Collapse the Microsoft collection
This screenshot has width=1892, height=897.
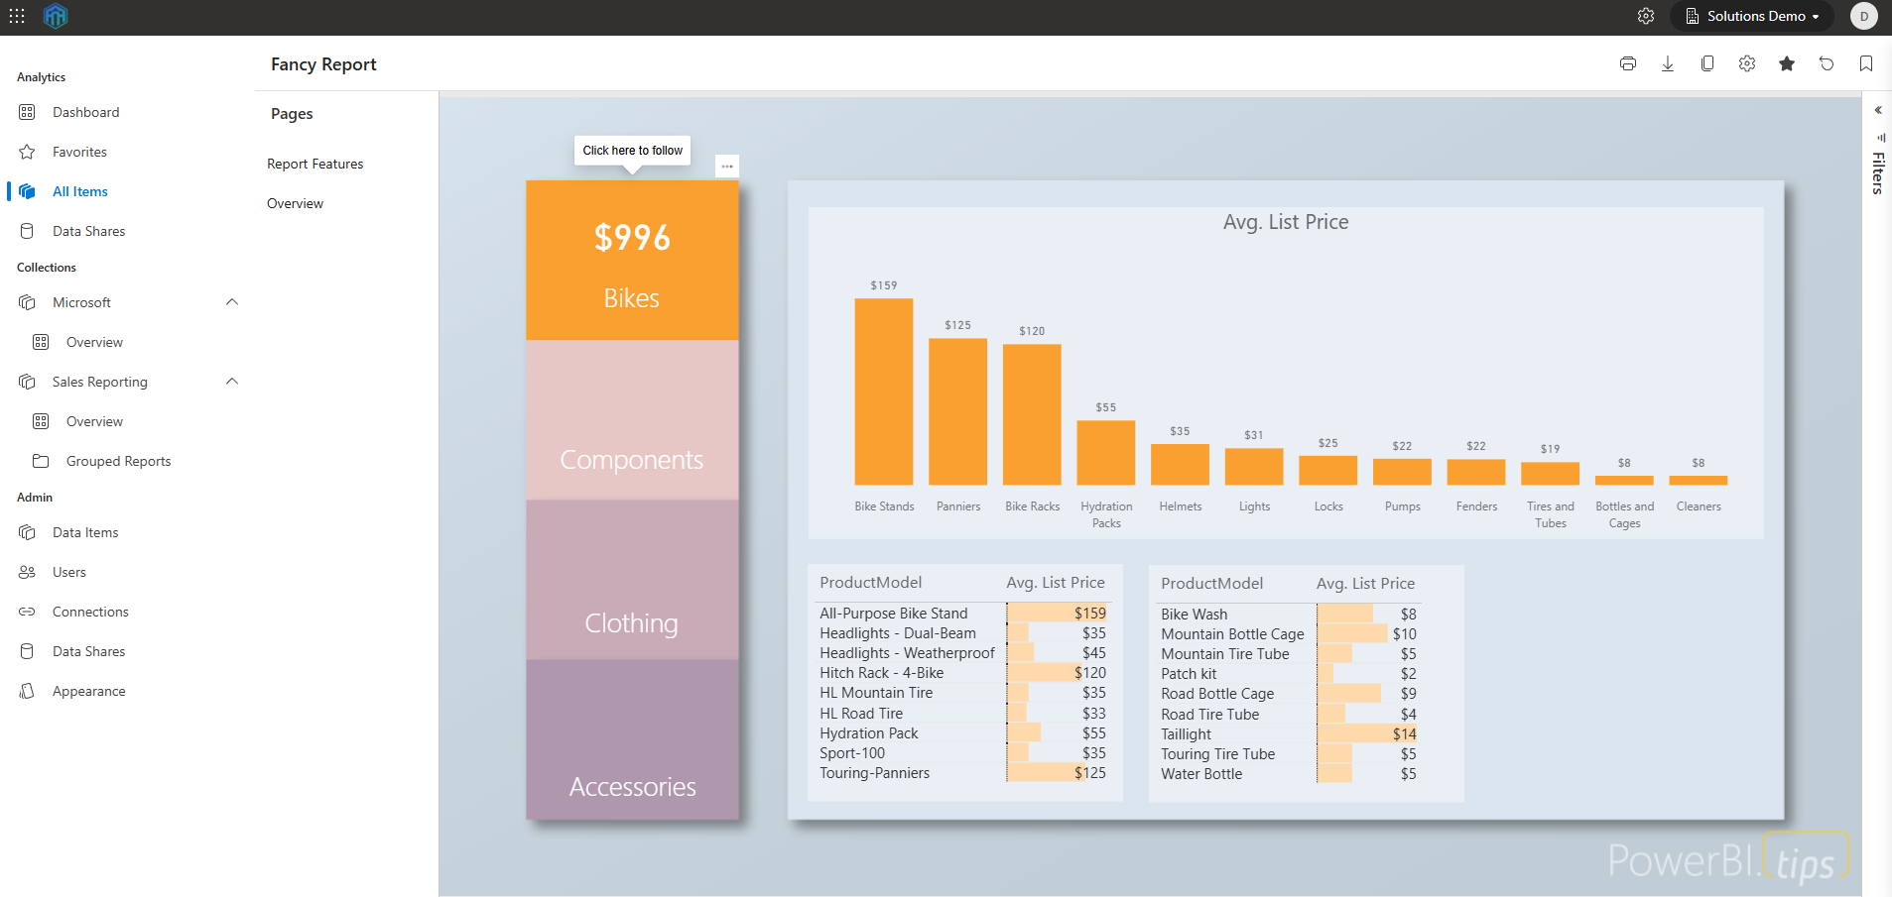(x=231, y=302)
